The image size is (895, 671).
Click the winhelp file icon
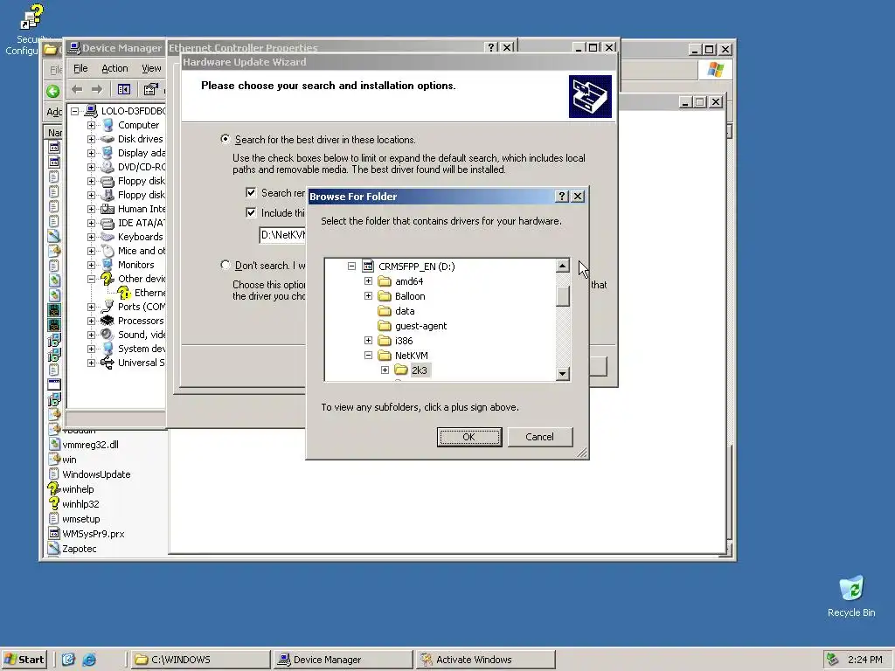coord(53,488)
